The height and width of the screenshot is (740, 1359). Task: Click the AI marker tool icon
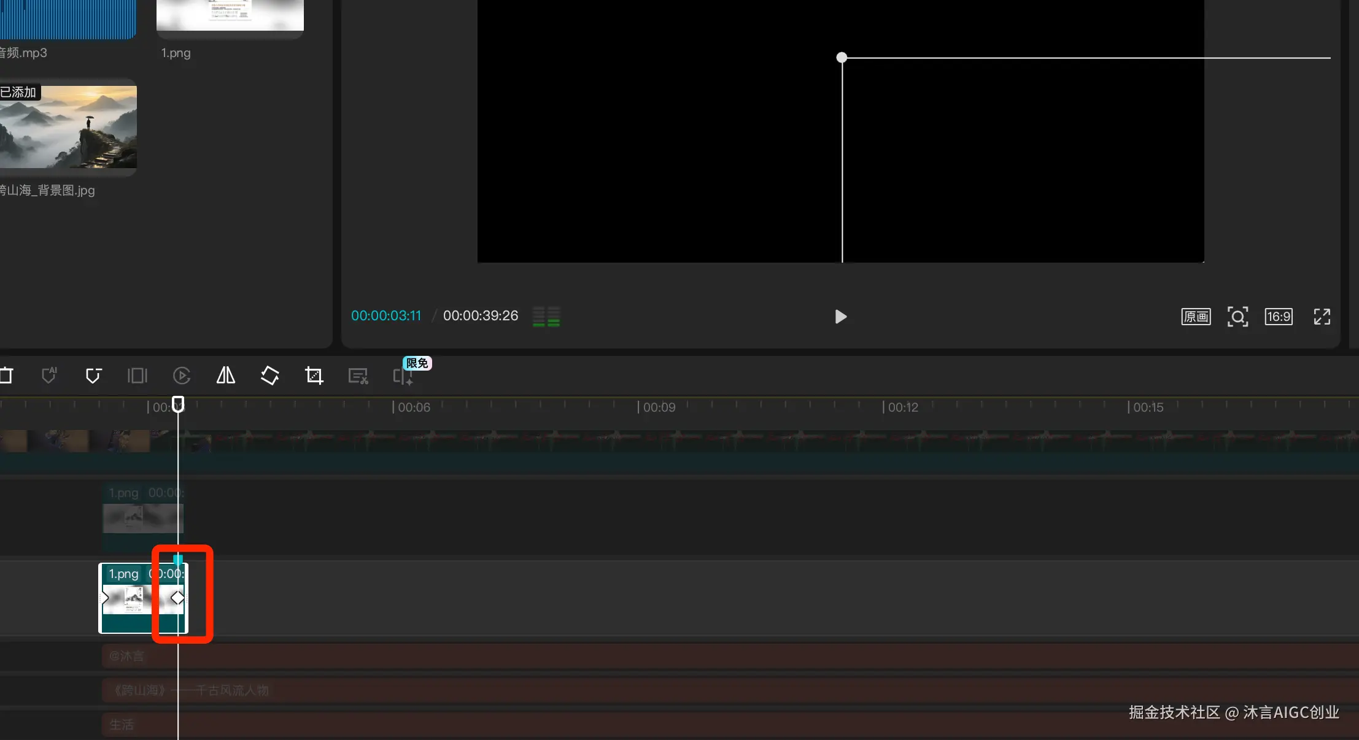tap(49, 376)
